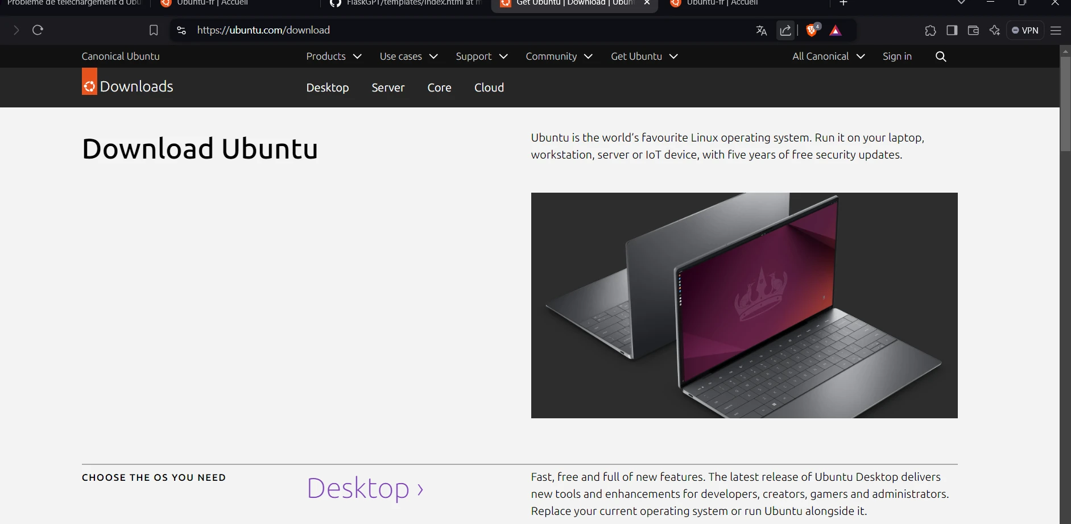The image size is (1071, 524).
Task: Click the browser reload button
Action: (38, 30)
